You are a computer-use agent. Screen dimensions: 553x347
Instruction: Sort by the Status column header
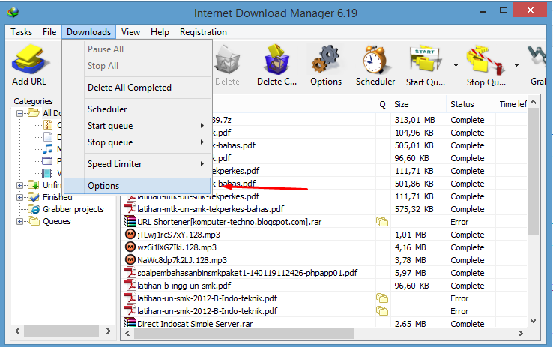471,104
